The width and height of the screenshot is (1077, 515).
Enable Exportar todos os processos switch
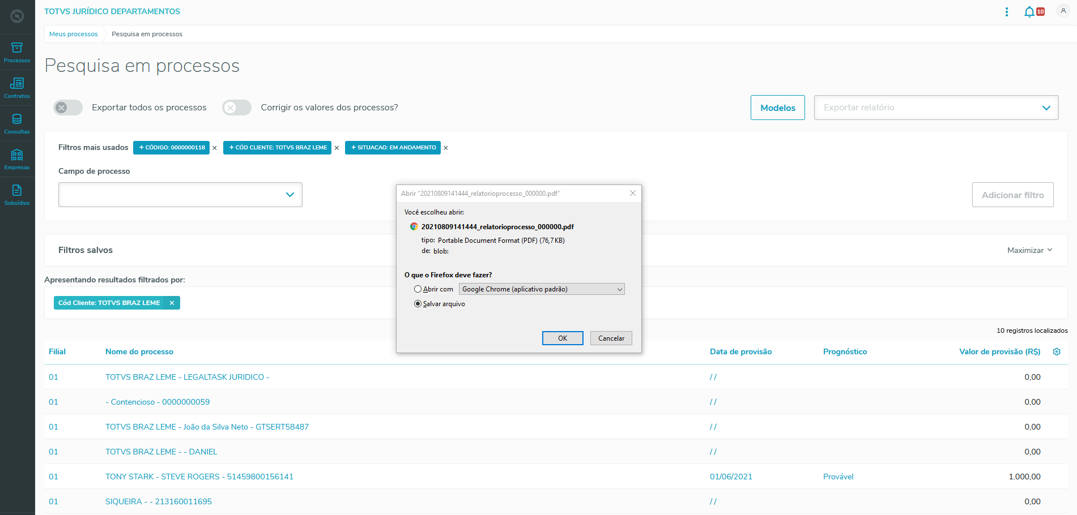pos(68,108)
